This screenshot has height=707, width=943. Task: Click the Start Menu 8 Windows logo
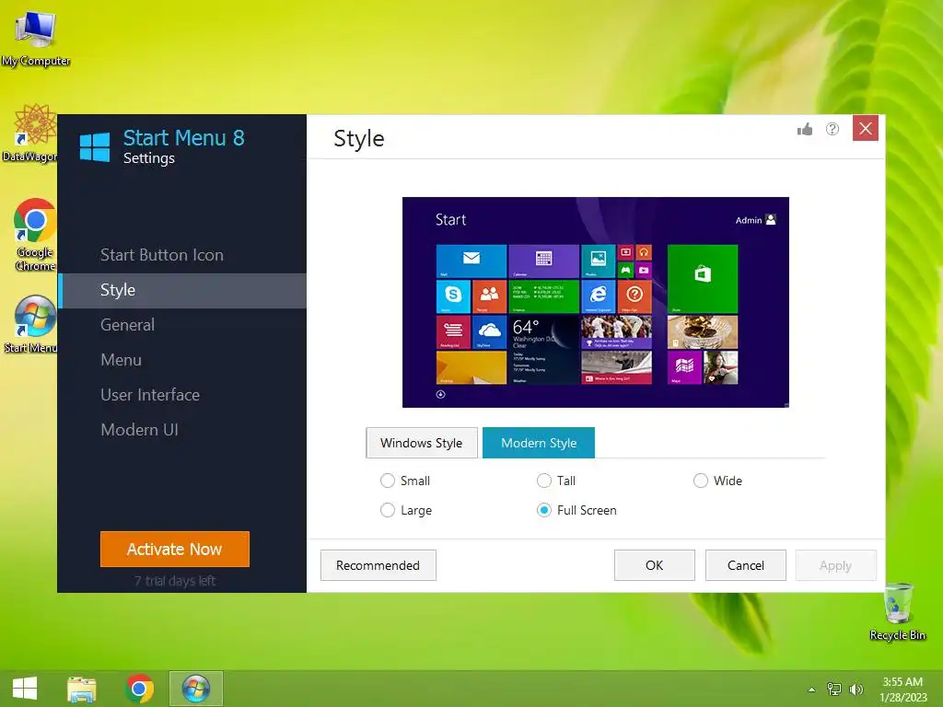(x=95, y=147)
